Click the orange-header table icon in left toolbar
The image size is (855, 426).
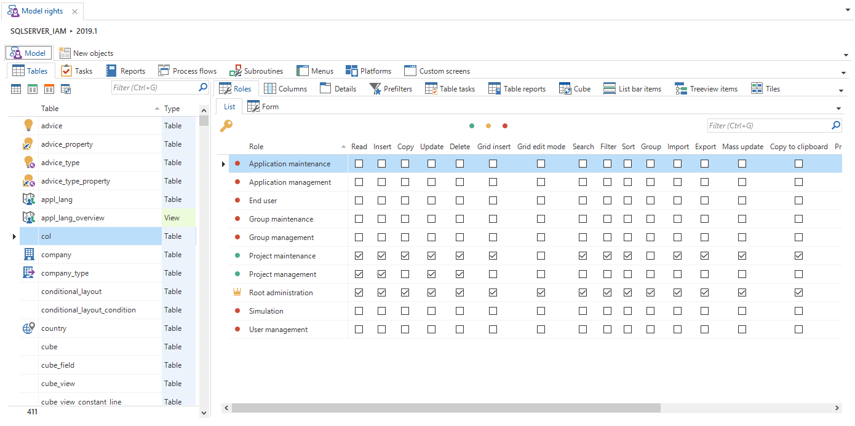[x=49, y=89]
